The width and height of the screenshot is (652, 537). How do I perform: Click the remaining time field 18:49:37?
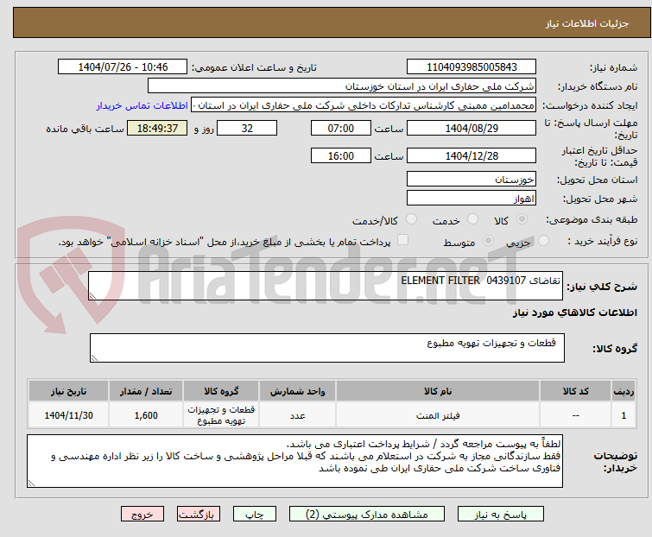coord(157,128)
